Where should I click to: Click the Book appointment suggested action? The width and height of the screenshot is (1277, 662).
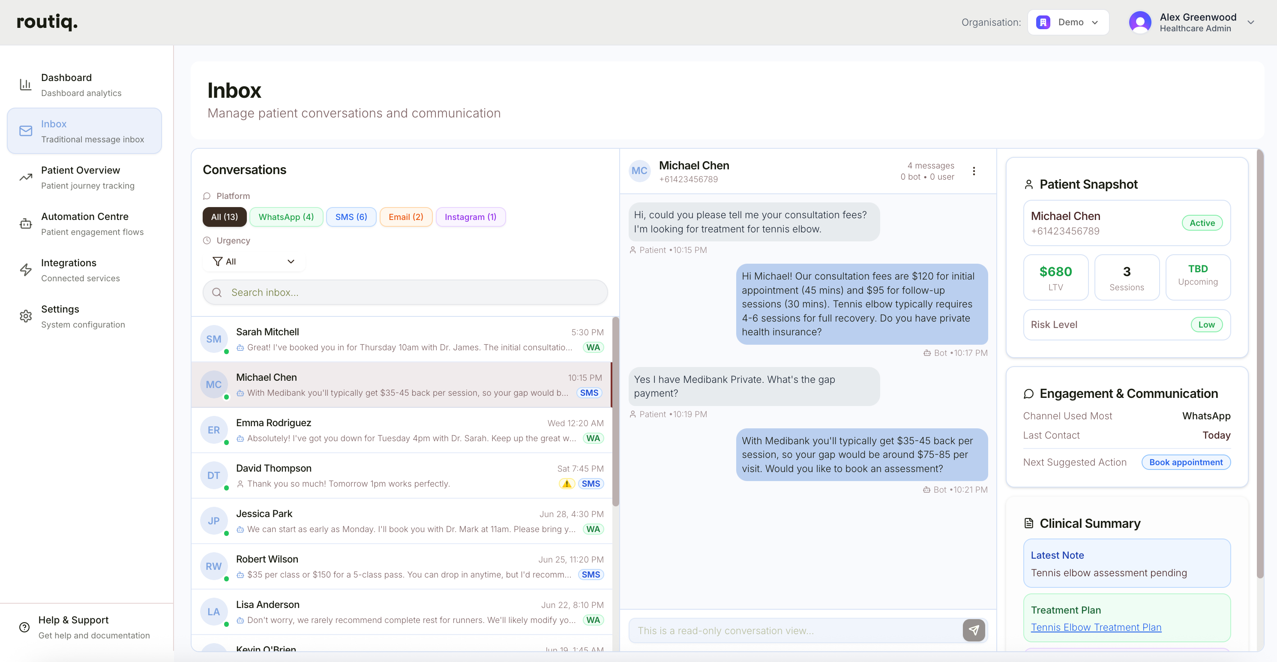click(x=1185, y=462)
